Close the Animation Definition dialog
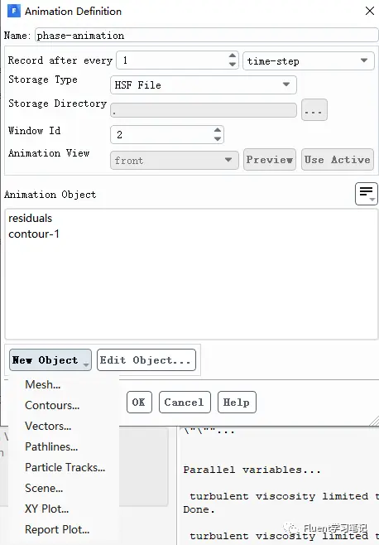The height and width of the screenshot is (545, 379). pyautogui.click(x=370, y=11)
